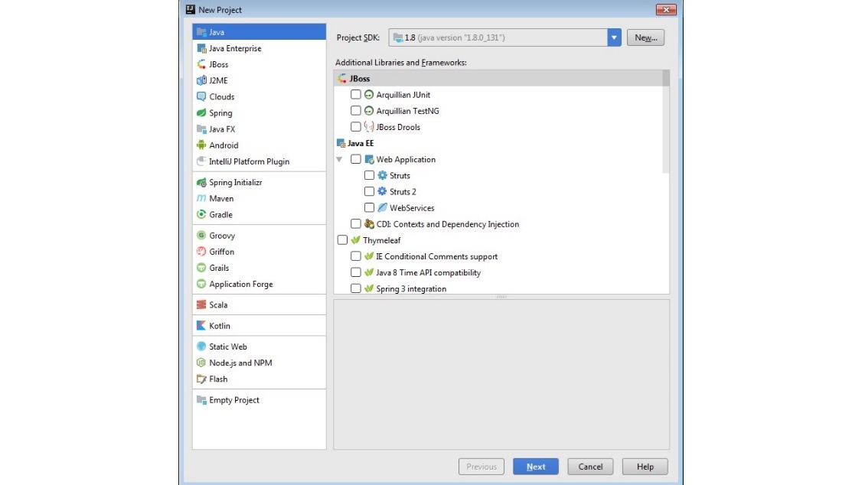Select the Scala project icon
The image size is (862, 485).
201,305
